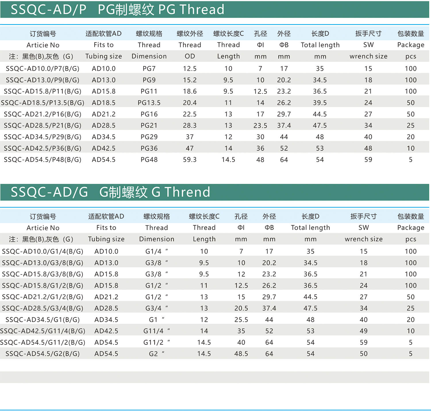431x412 pixels.
Task: Click the SSQC-AD/P PG Thread title banner
Action: 117,9
